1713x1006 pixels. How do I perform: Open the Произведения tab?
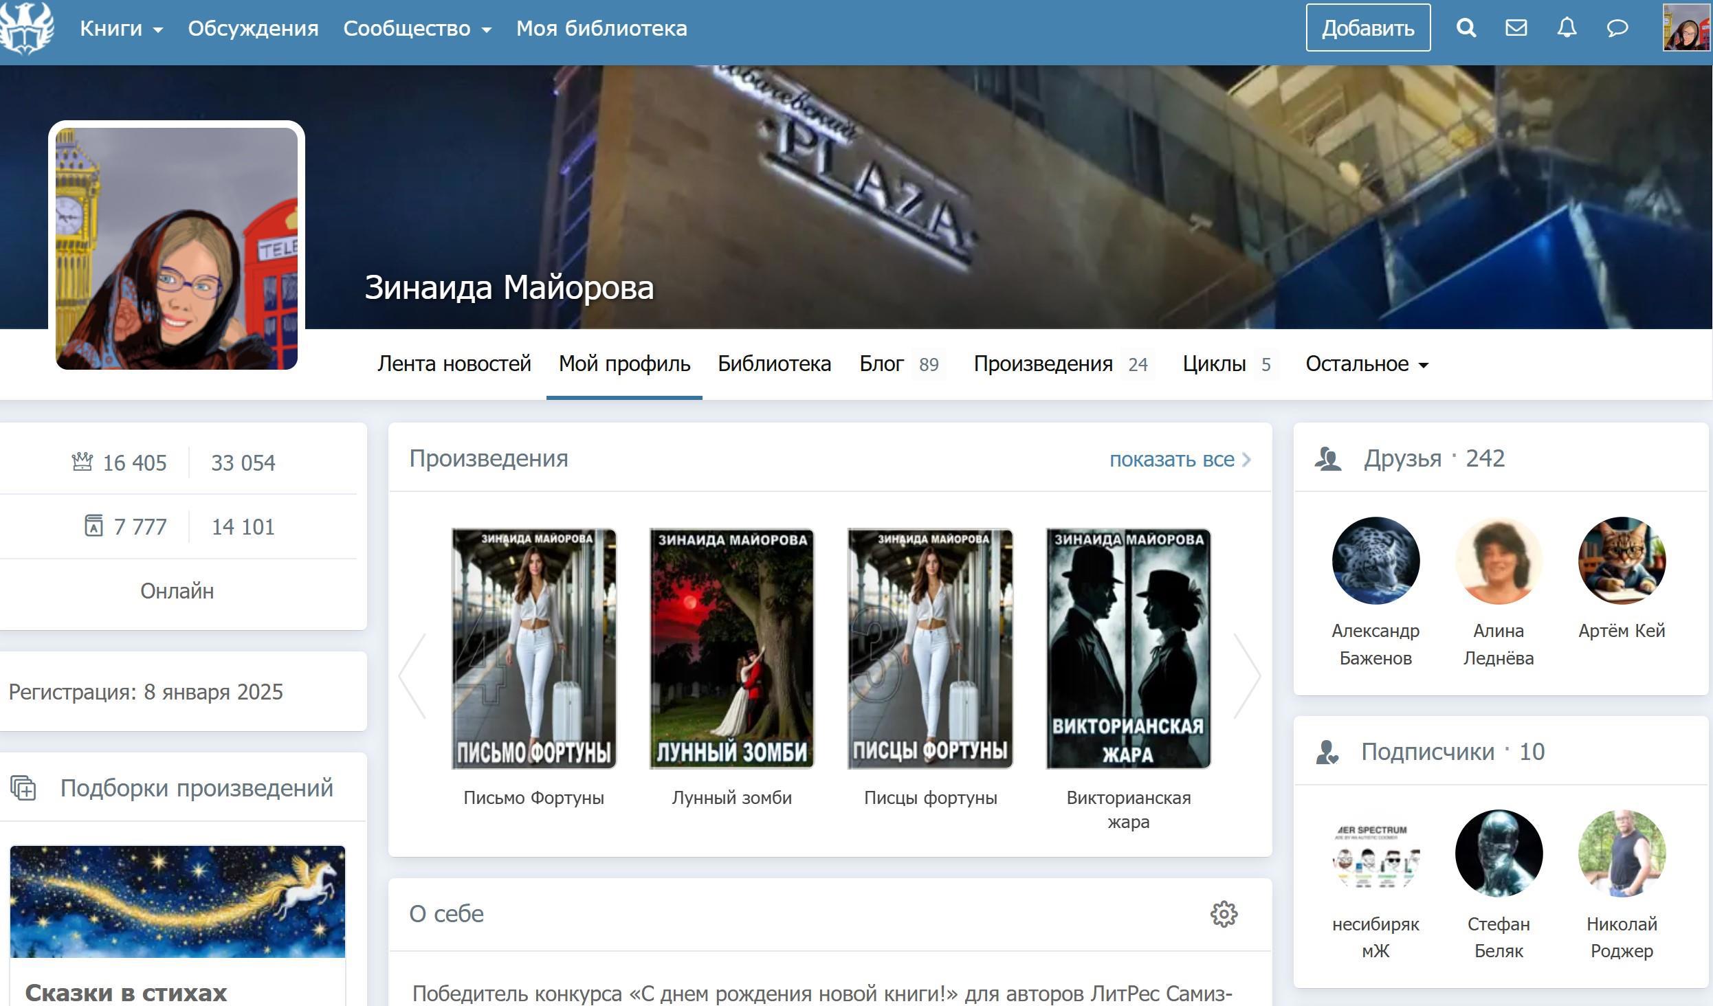coord(1043,364)
